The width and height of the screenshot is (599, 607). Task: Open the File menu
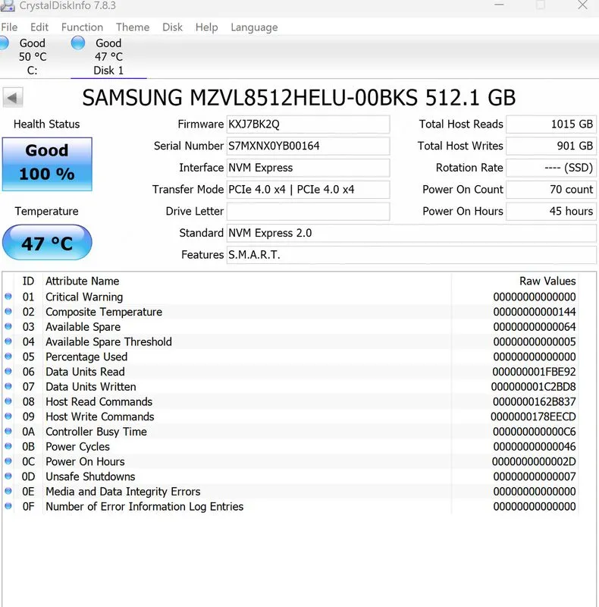[x=9, y=27]
